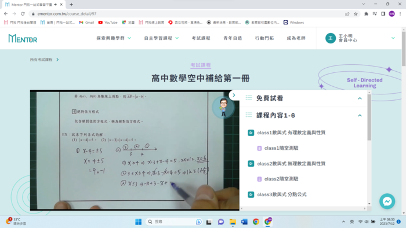Go to 考試課程 in navigation
Viewport: 406px width, 228px height.
(201, 38)
